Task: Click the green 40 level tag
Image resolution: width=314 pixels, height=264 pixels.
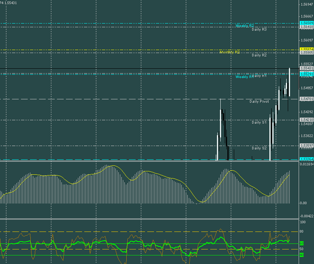Action: (x=301, y=255)
